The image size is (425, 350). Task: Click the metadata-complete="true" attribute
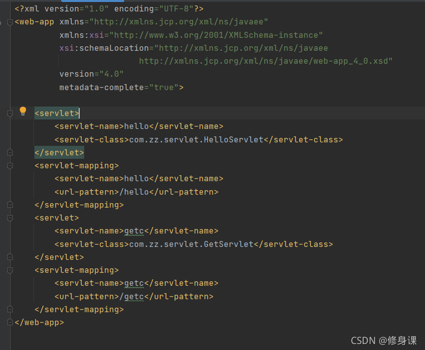(121, 87)
